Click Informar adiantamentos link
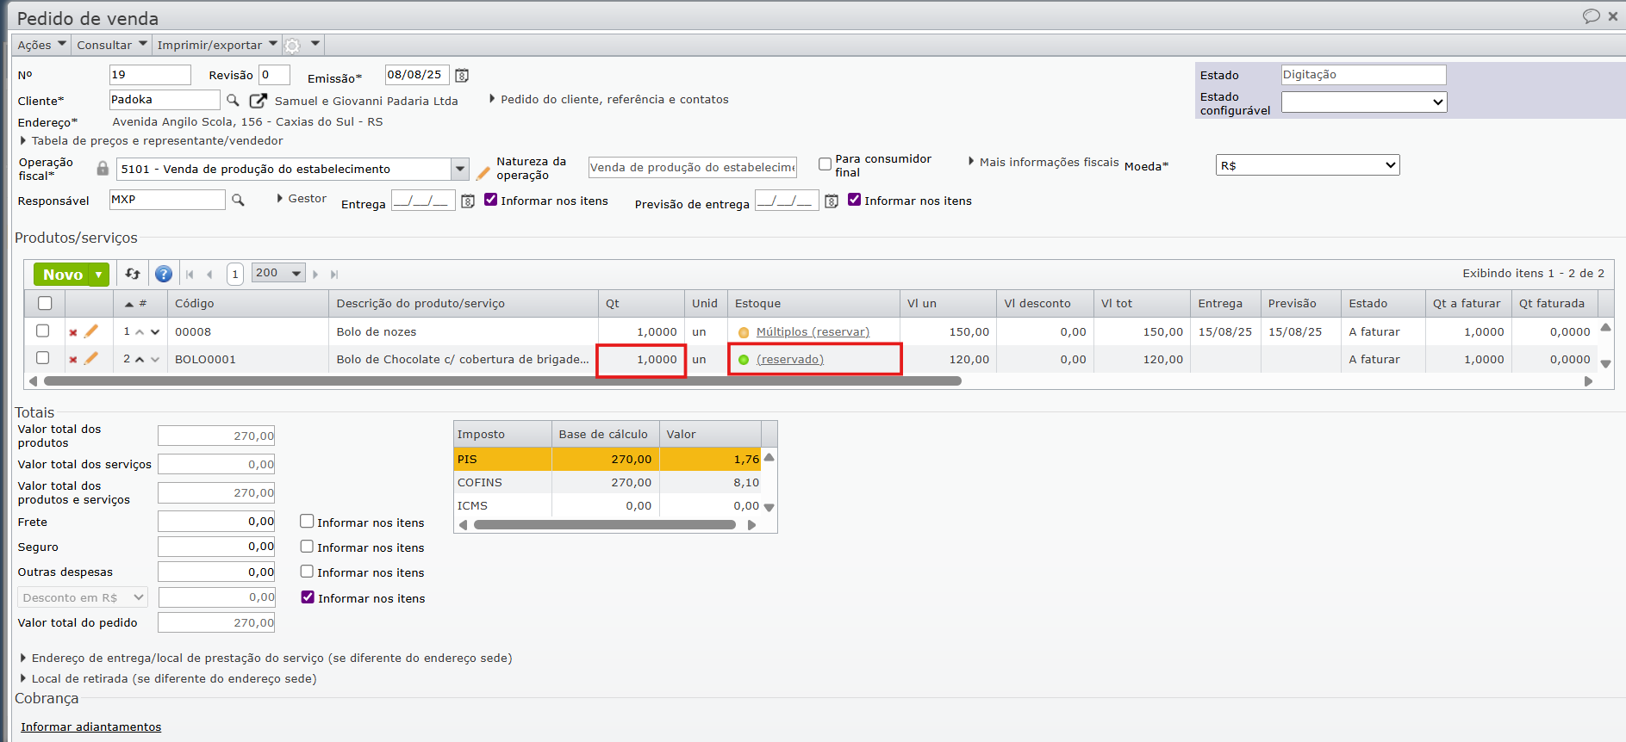Image resolution: width=1626 pixels, height=742 pixels. (90, 727)
